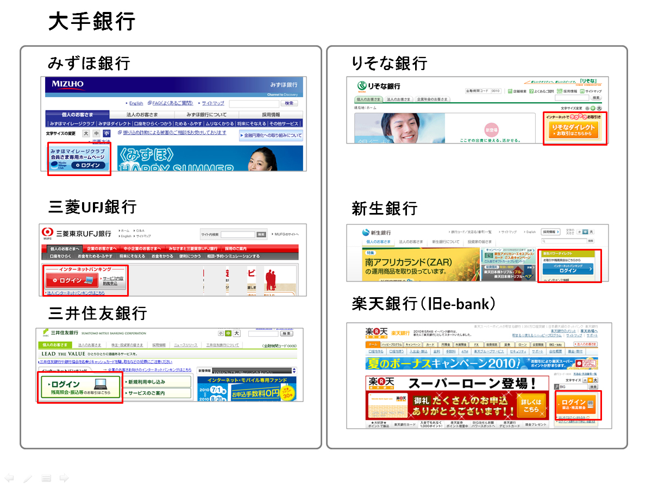Click laptop icon in SMBC ログイン box
652x489 pixels.
101,384
